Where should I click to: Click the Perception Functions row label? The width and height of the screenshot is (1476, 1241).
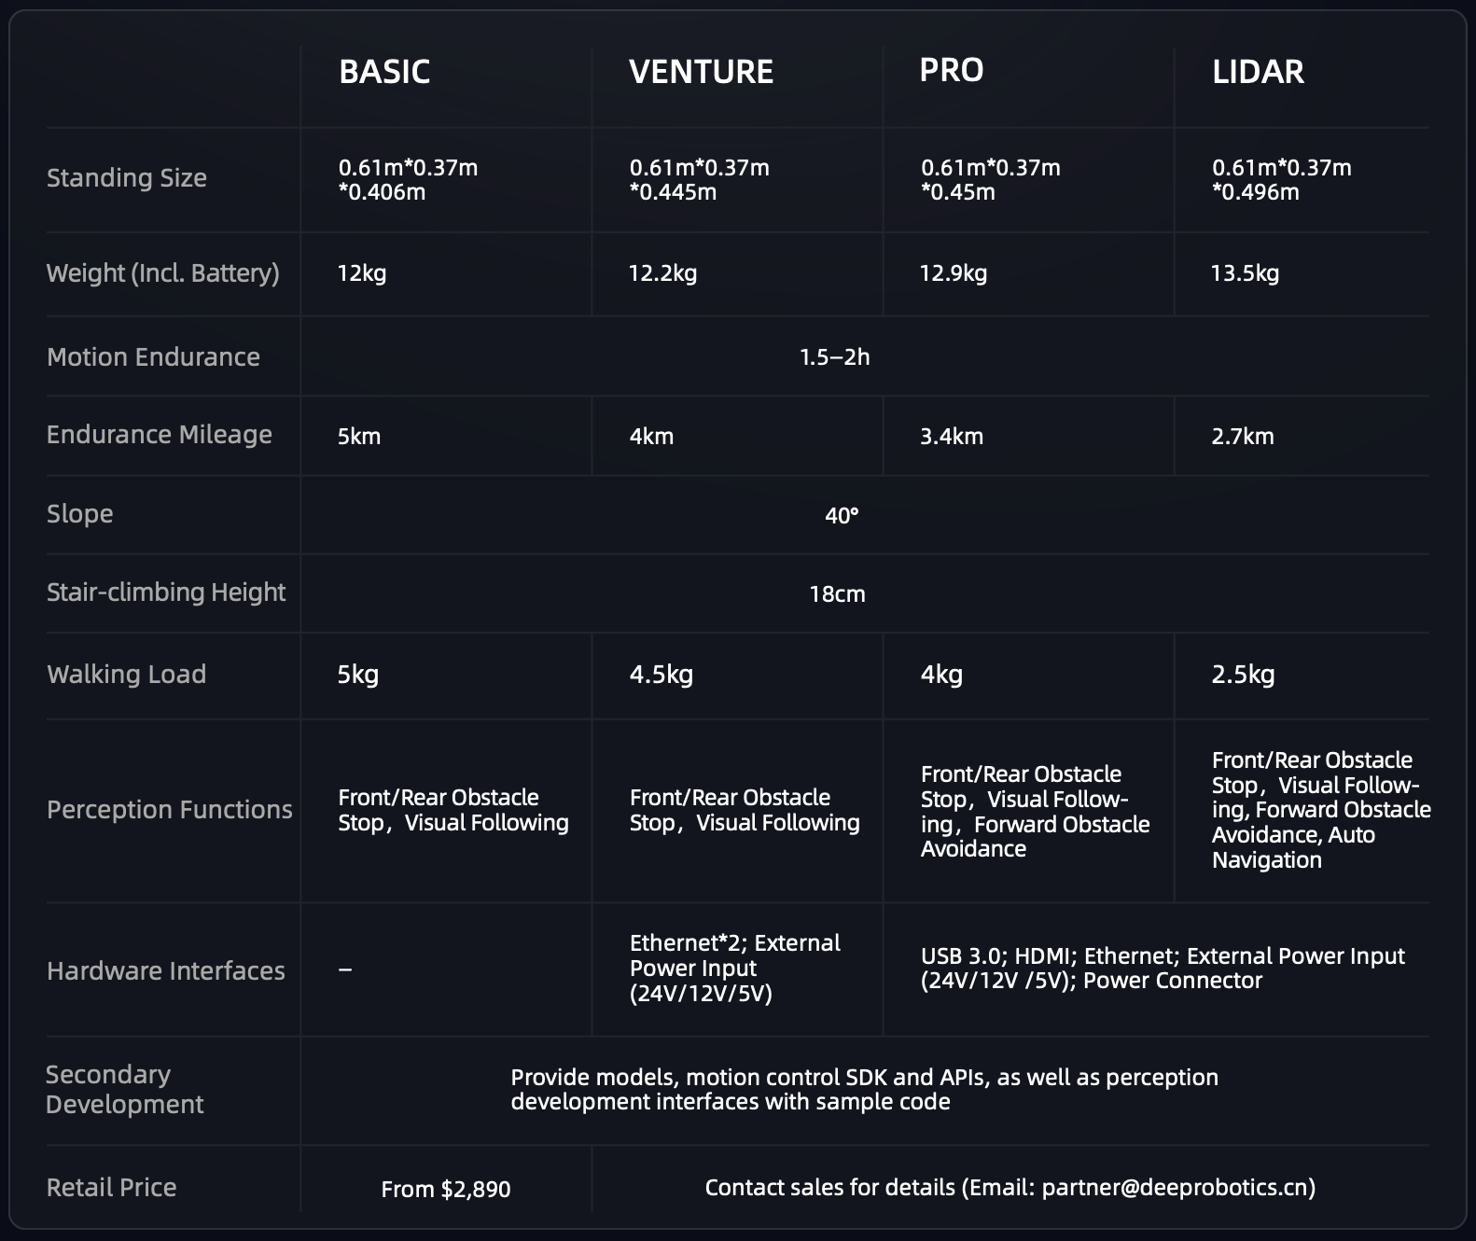click(170, 809)
